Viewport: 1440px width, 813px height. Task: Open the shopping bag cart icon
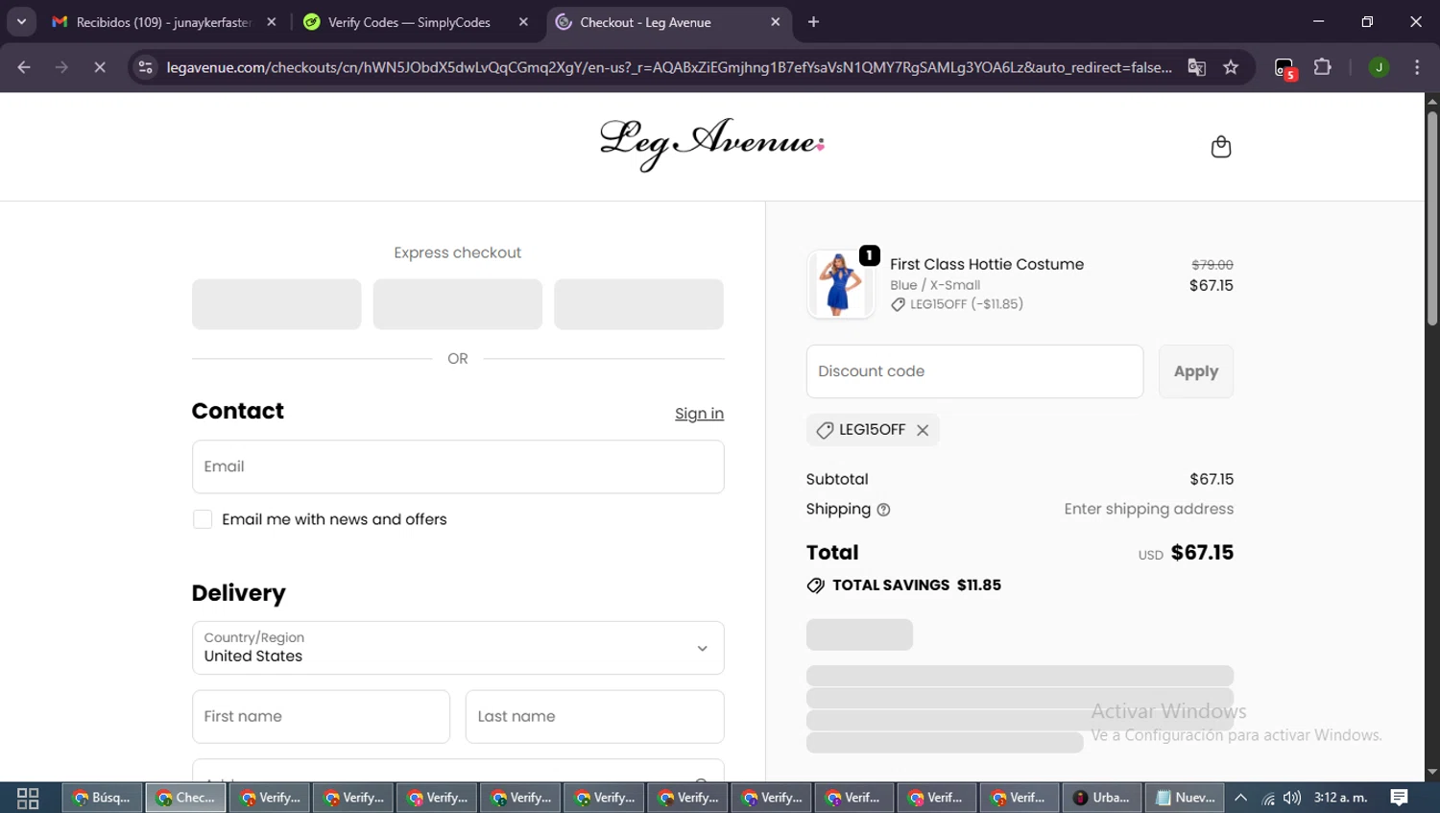[1220, 147]
